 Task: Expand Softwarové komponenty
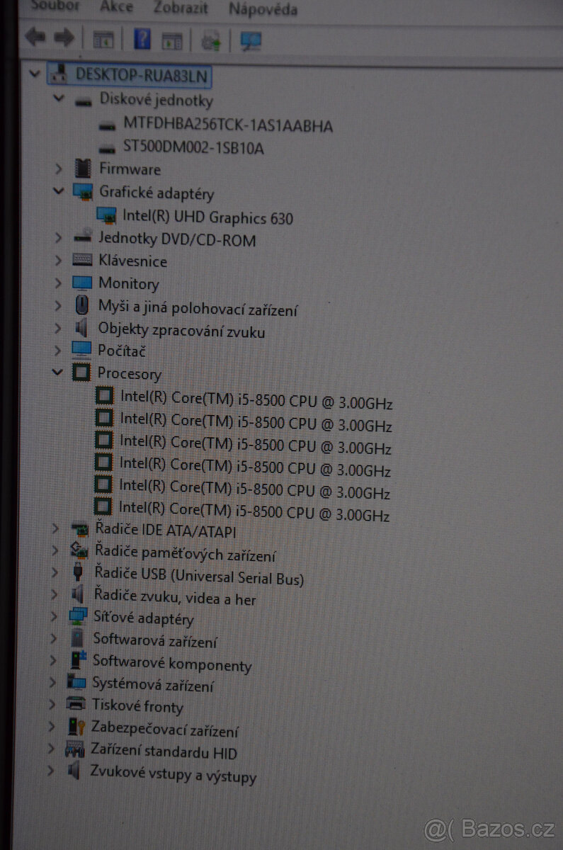[53, 661]
